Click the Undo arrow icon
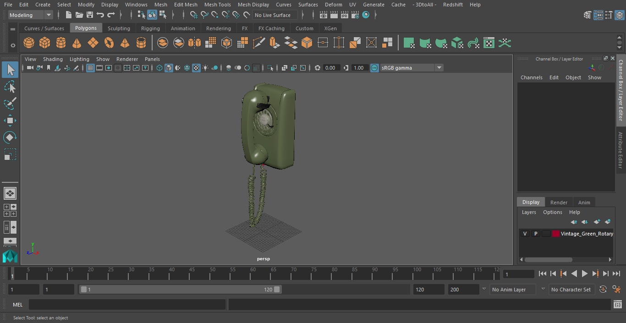The image size is (626, 323). pyautogui.click(x=100, y=15)
